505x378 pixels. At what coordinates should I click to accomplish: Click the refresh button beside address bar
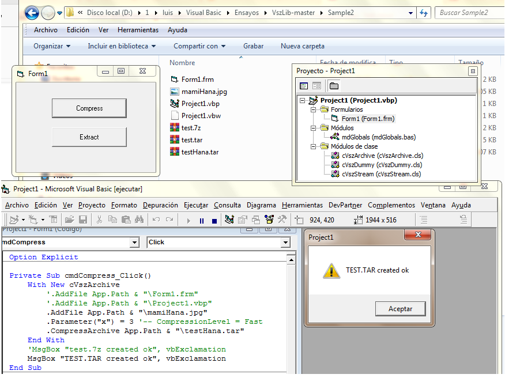click(x=424, y=13)
